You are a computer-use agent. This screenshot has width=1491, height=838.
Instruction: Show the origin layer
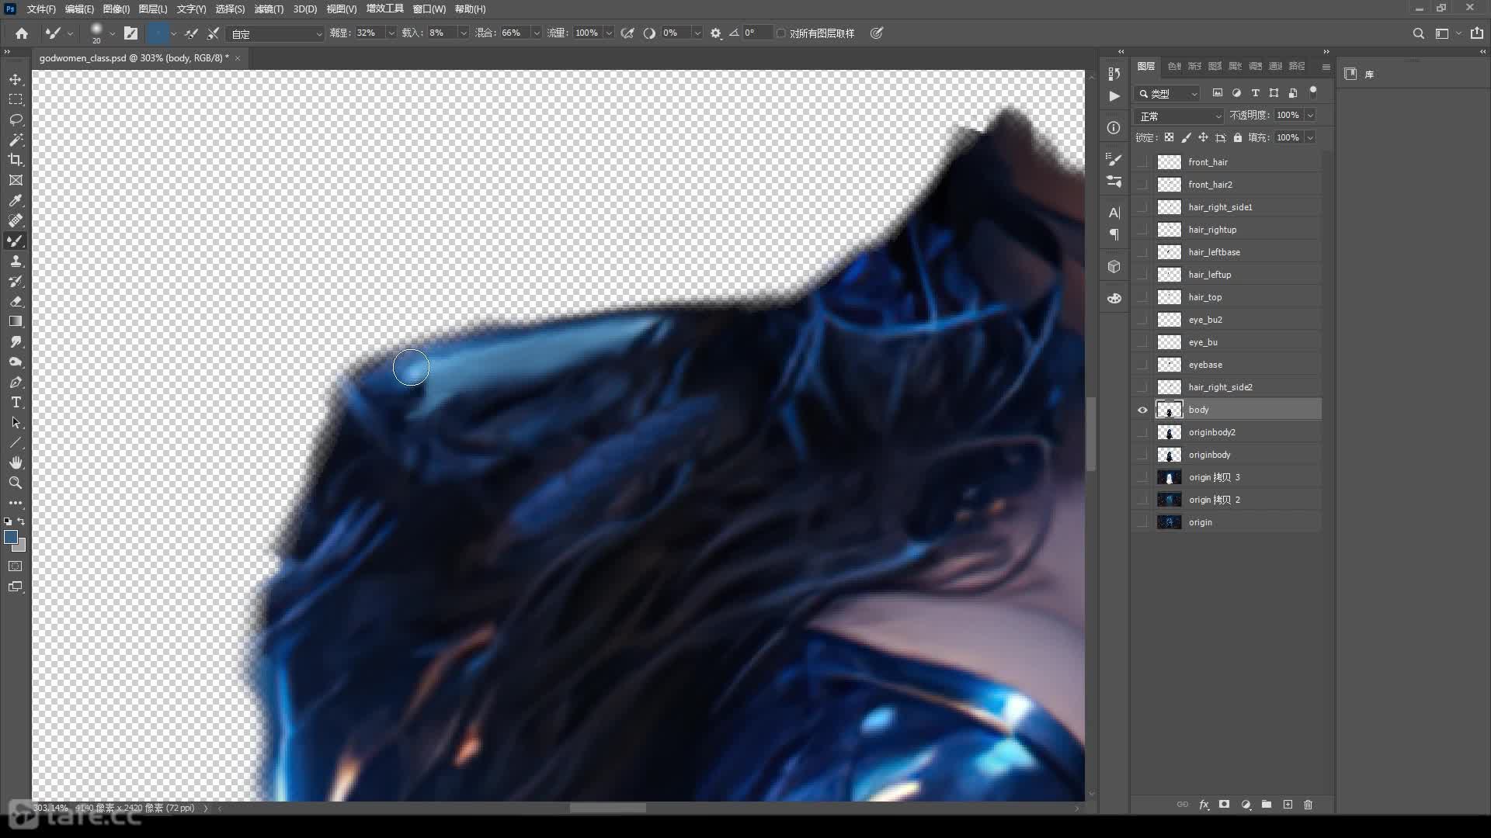[1142, 522]
